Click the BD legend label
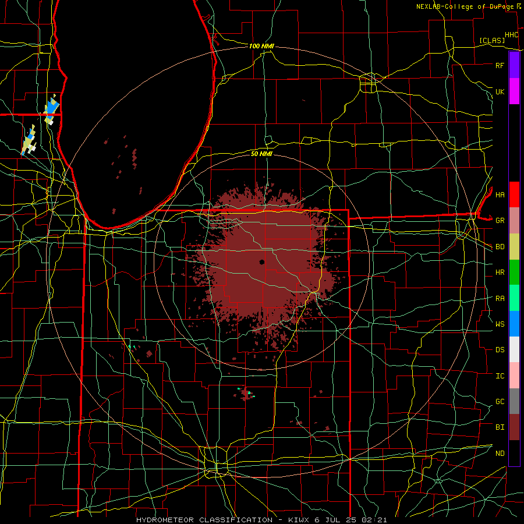Image resolution: width=524 pixels, height=524 pixels. pos(500,247)
